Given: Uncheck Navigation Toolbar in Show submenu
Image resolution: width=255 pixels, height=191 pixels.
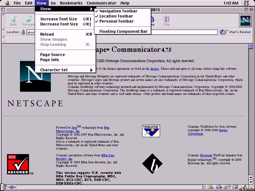Looking at the screenshot, I should [123, 11].
